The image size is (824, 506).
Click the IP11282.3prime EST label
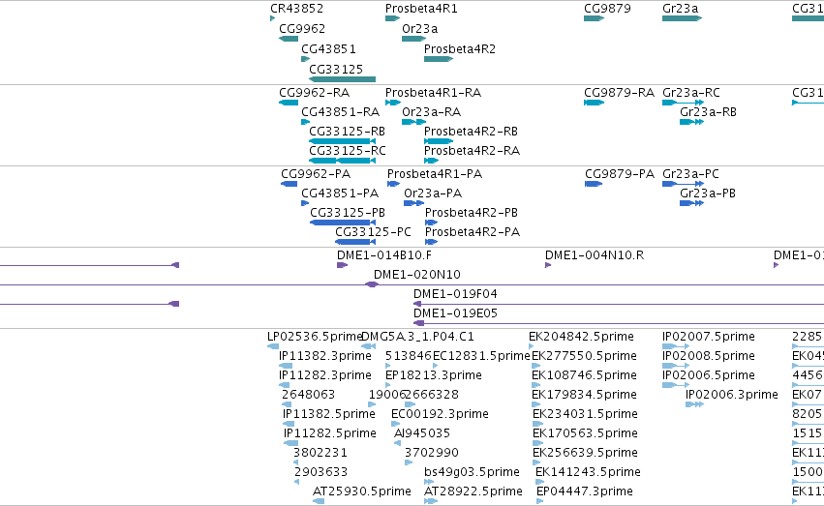324,375
